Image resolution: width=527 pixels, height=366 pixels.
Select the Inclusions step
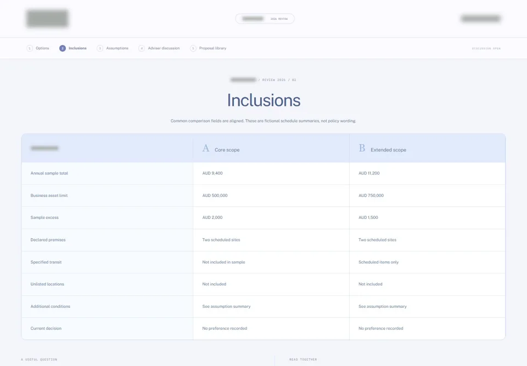tap(73, 48)
